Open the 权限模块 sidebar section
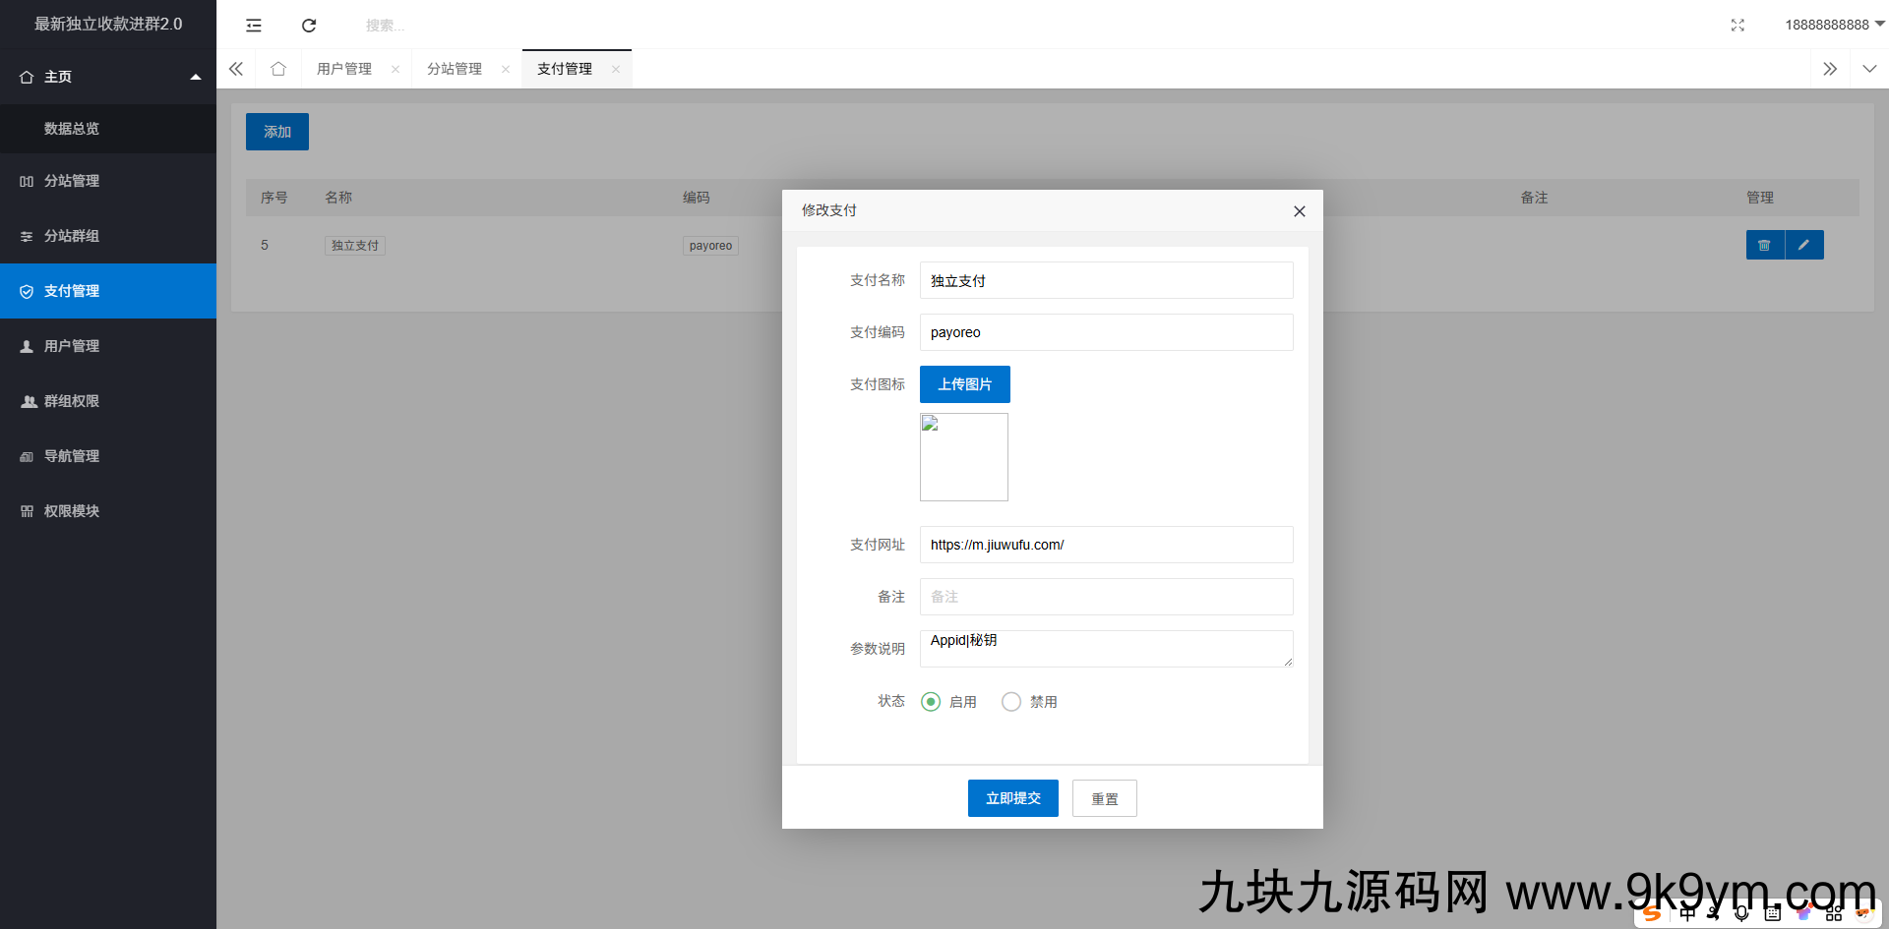This screenshot has width=1889, height=929. [73, 511]
